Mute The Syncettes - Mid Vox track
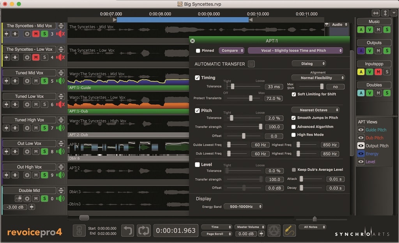The height and width of the screenshot is (243, 399). [x=36, y=34]
